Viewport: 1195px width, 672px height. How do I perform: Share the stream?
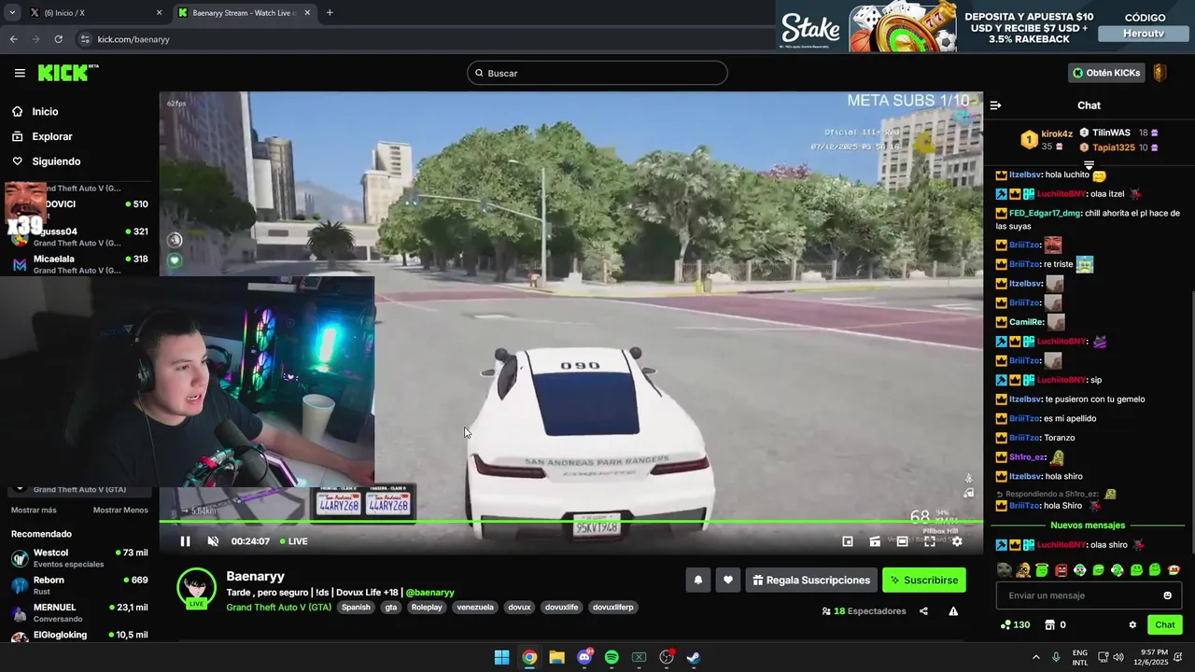(x=923, y=611)
